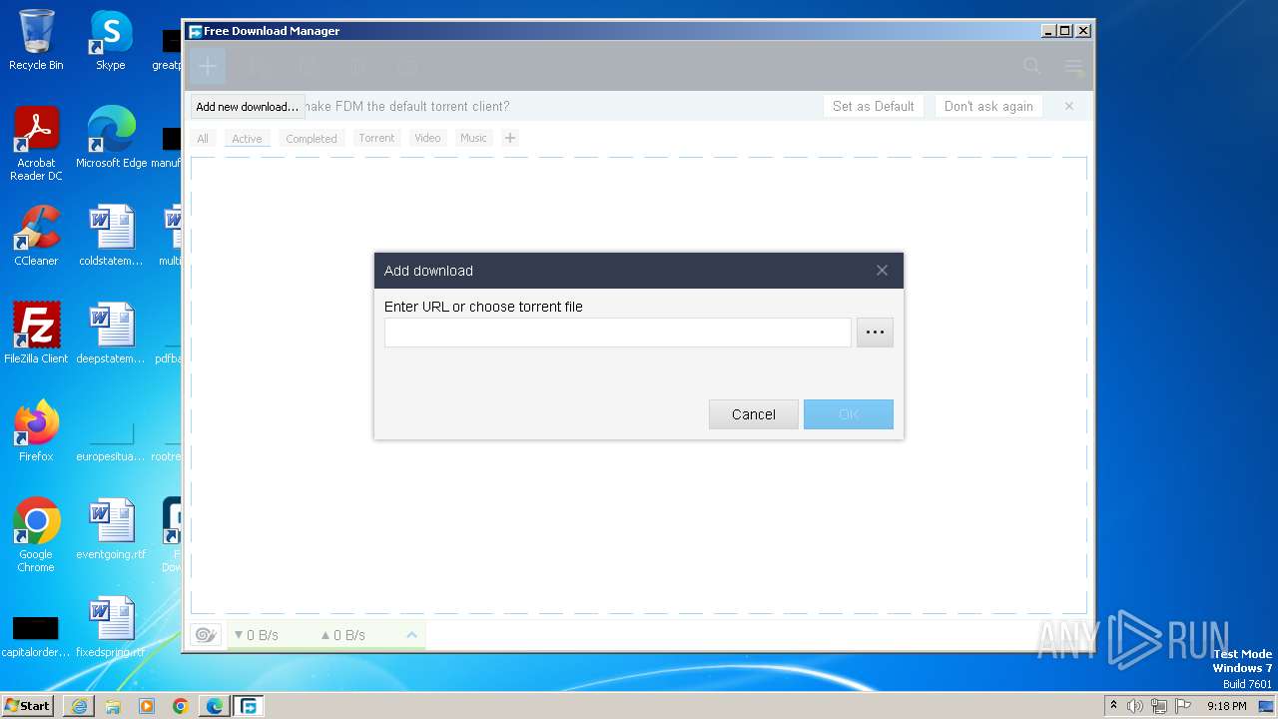This screenshot has width=1278, height=719.
Task: Click the URL input field
Action: pos(618,333)
